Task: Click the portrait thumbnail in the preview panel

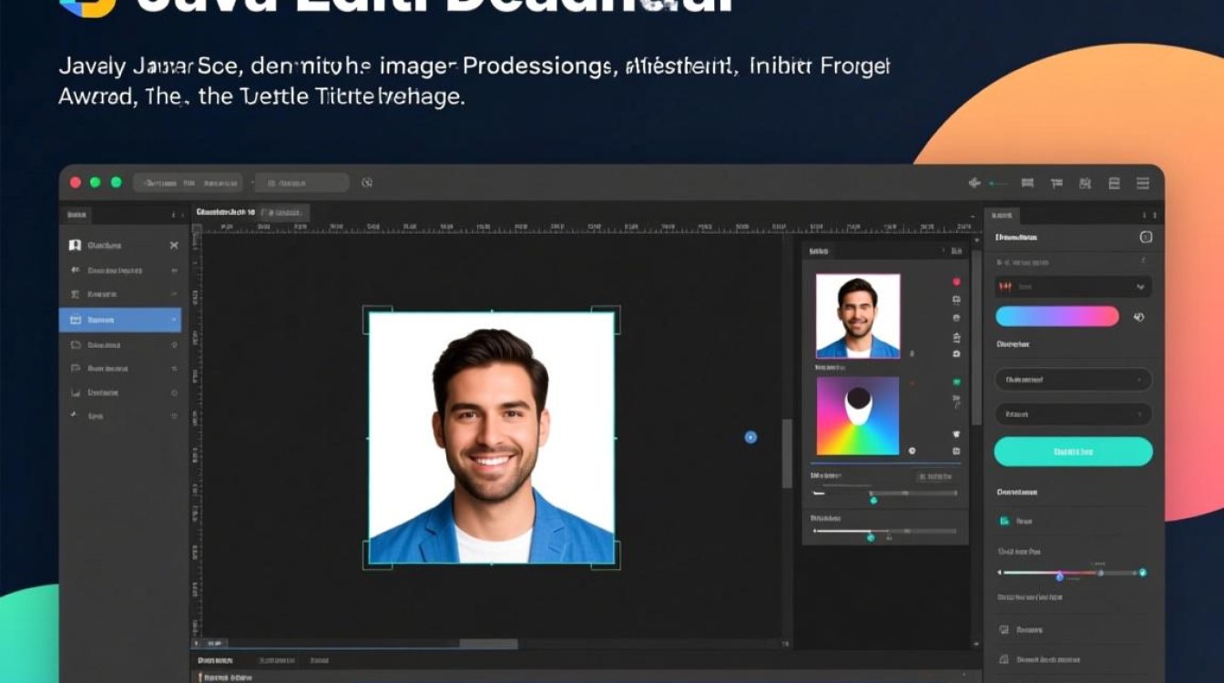Action: (857, 316)
